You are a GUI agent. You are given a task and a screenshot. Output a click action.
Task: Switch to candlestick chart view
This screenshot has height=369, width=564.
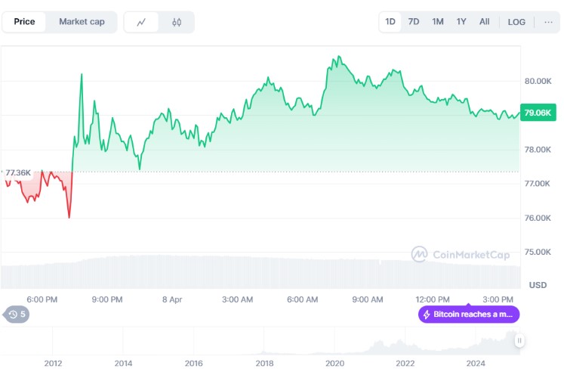[177, 22]
